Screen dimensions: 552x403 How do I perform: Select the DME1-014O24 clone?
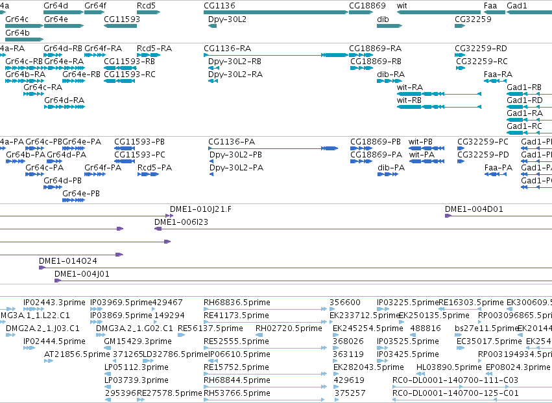(x=295, y=268)
